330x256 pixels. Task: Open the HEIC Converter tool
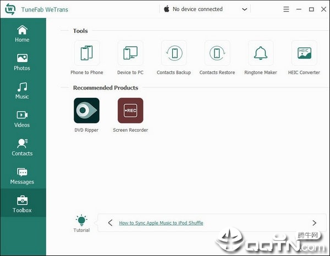coord(304,53)
